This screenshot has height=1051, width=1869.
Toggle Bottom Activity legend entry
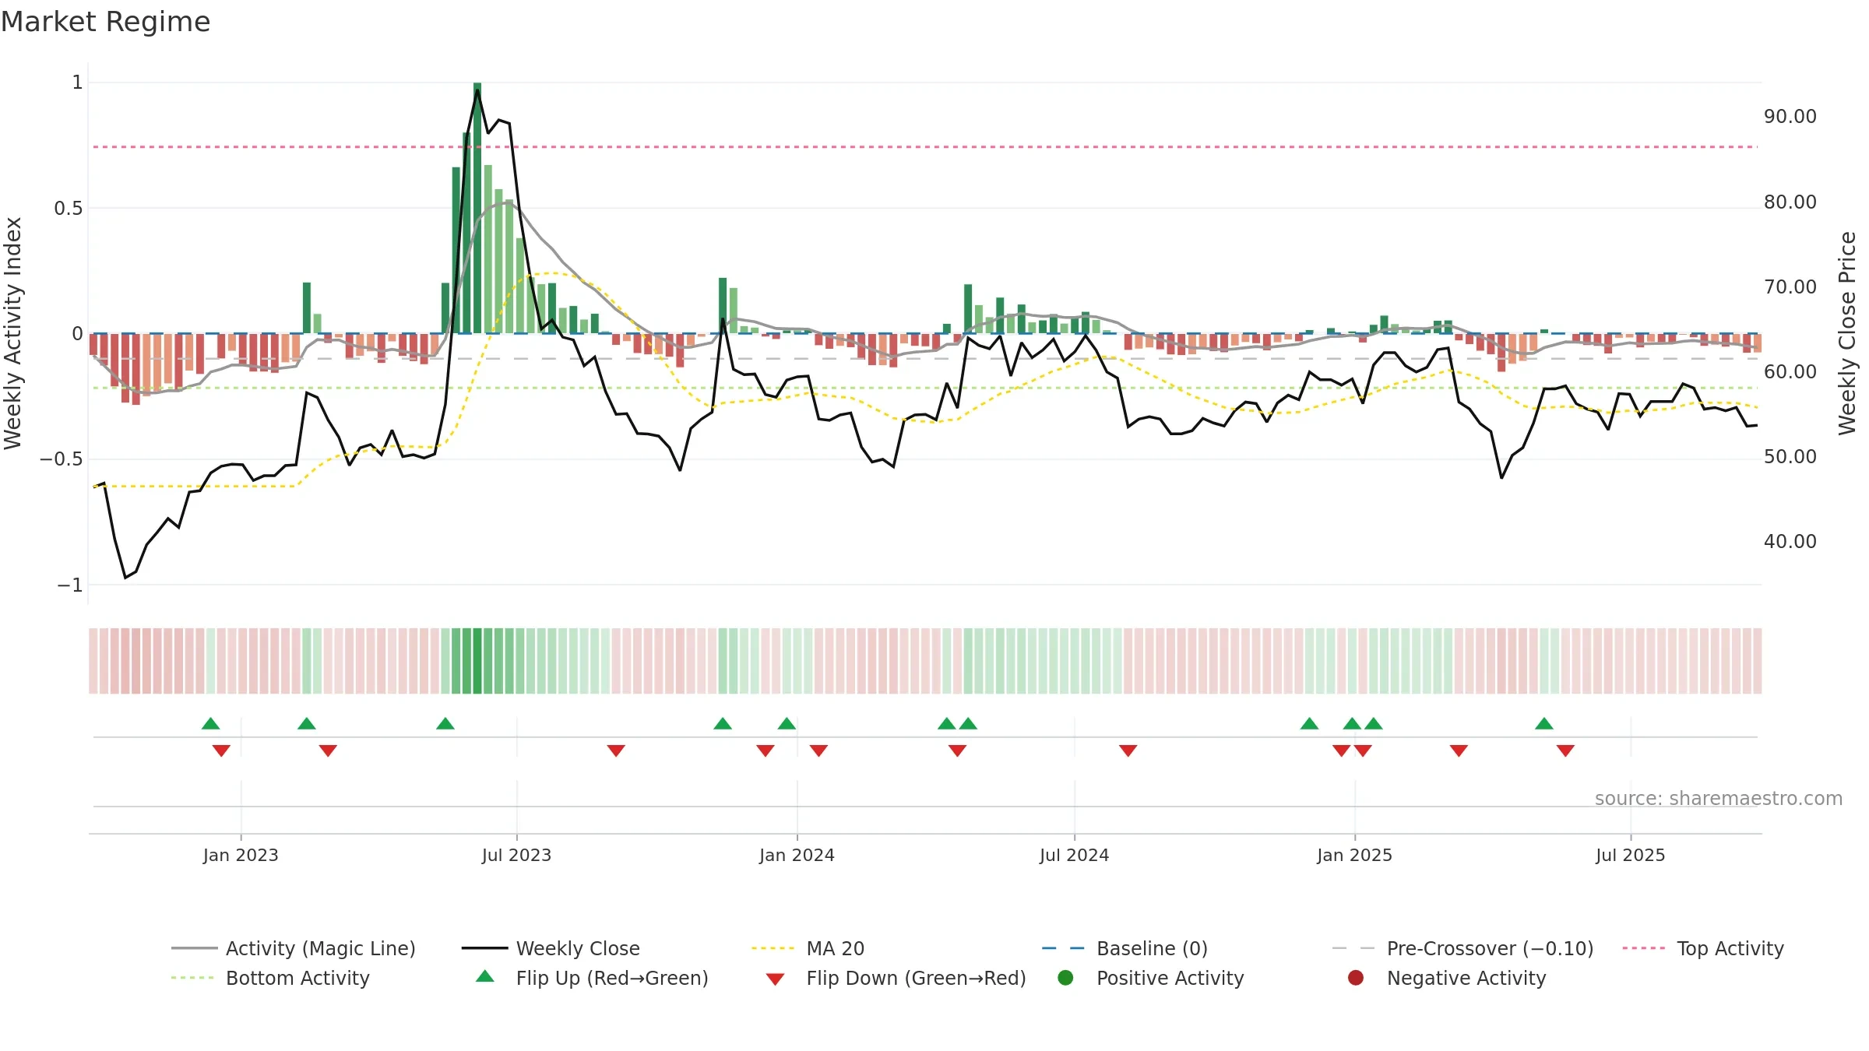(x=270, y=978)
